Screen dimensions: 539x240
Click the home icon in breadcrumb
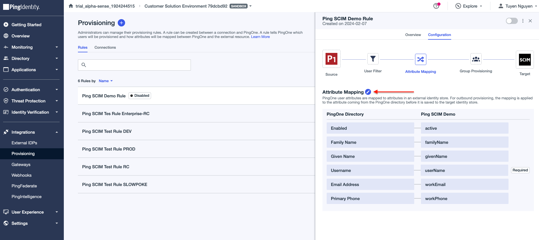click(x=71, y=6)
